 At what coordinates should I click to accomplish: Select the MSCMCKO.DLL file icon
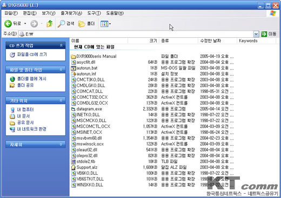coord(73,121)
